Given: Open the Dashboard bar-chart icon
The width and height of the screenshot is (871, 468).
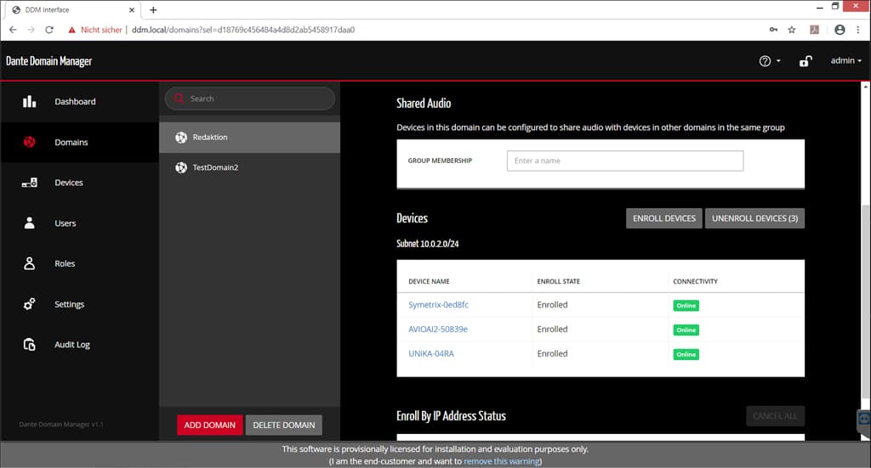Looking at the screenshot, I should pyautogui.click(x=30, y=101).
